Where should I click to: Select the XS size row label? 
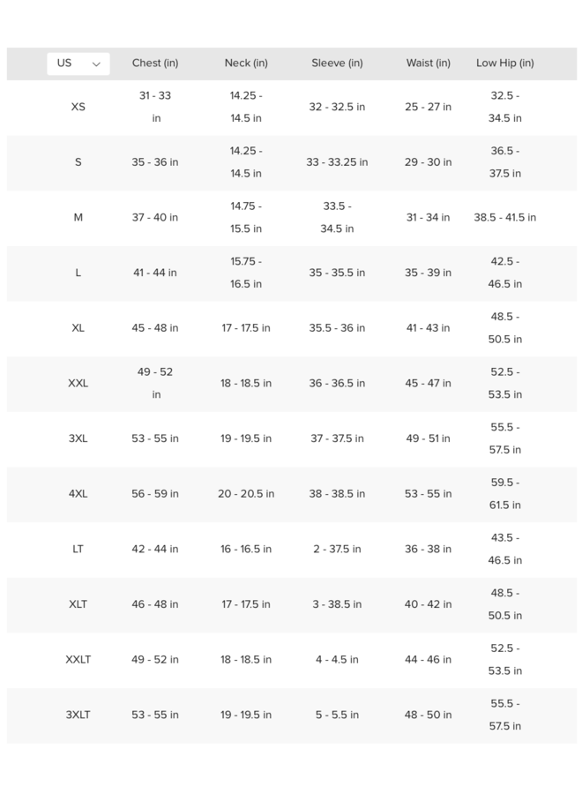78,107
